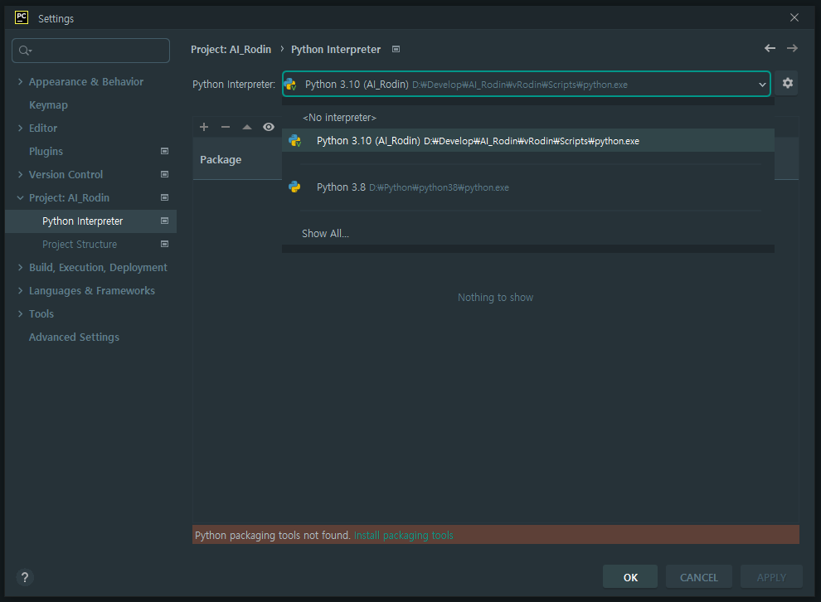Click the Python Interpreter combo box field
Viewport: 821px width, 602px height.
(x=527, y=84)
